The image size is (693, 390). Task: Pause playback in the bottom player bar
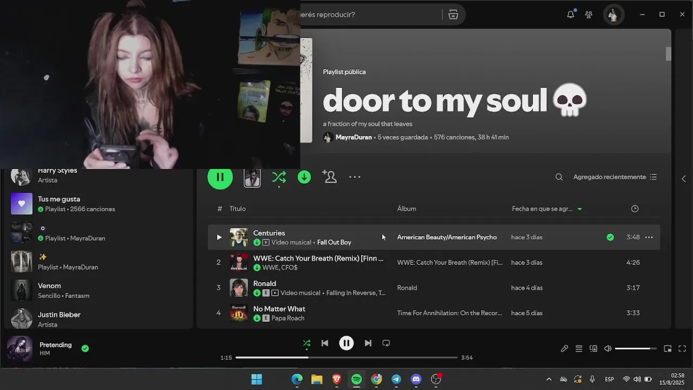click(x=346, y=343)
